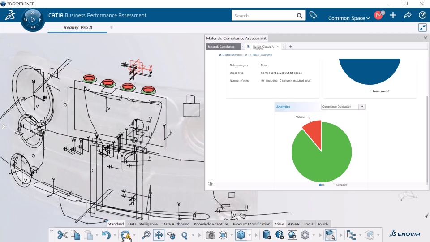Switch to the Tools tab

309,224
